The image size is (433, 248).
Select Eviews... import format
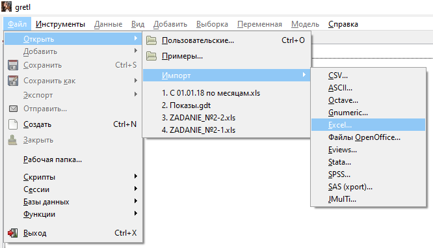[369, 150]
